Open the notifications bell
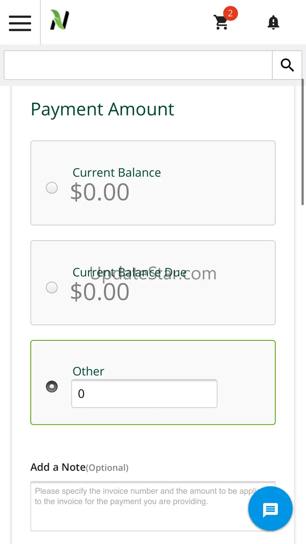306x544 pixels. (273, 22)
